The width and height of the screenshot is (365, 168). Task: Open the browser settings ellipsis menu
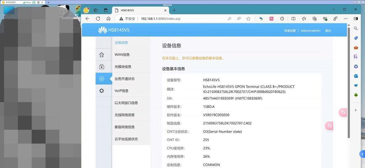pos(346,19)
